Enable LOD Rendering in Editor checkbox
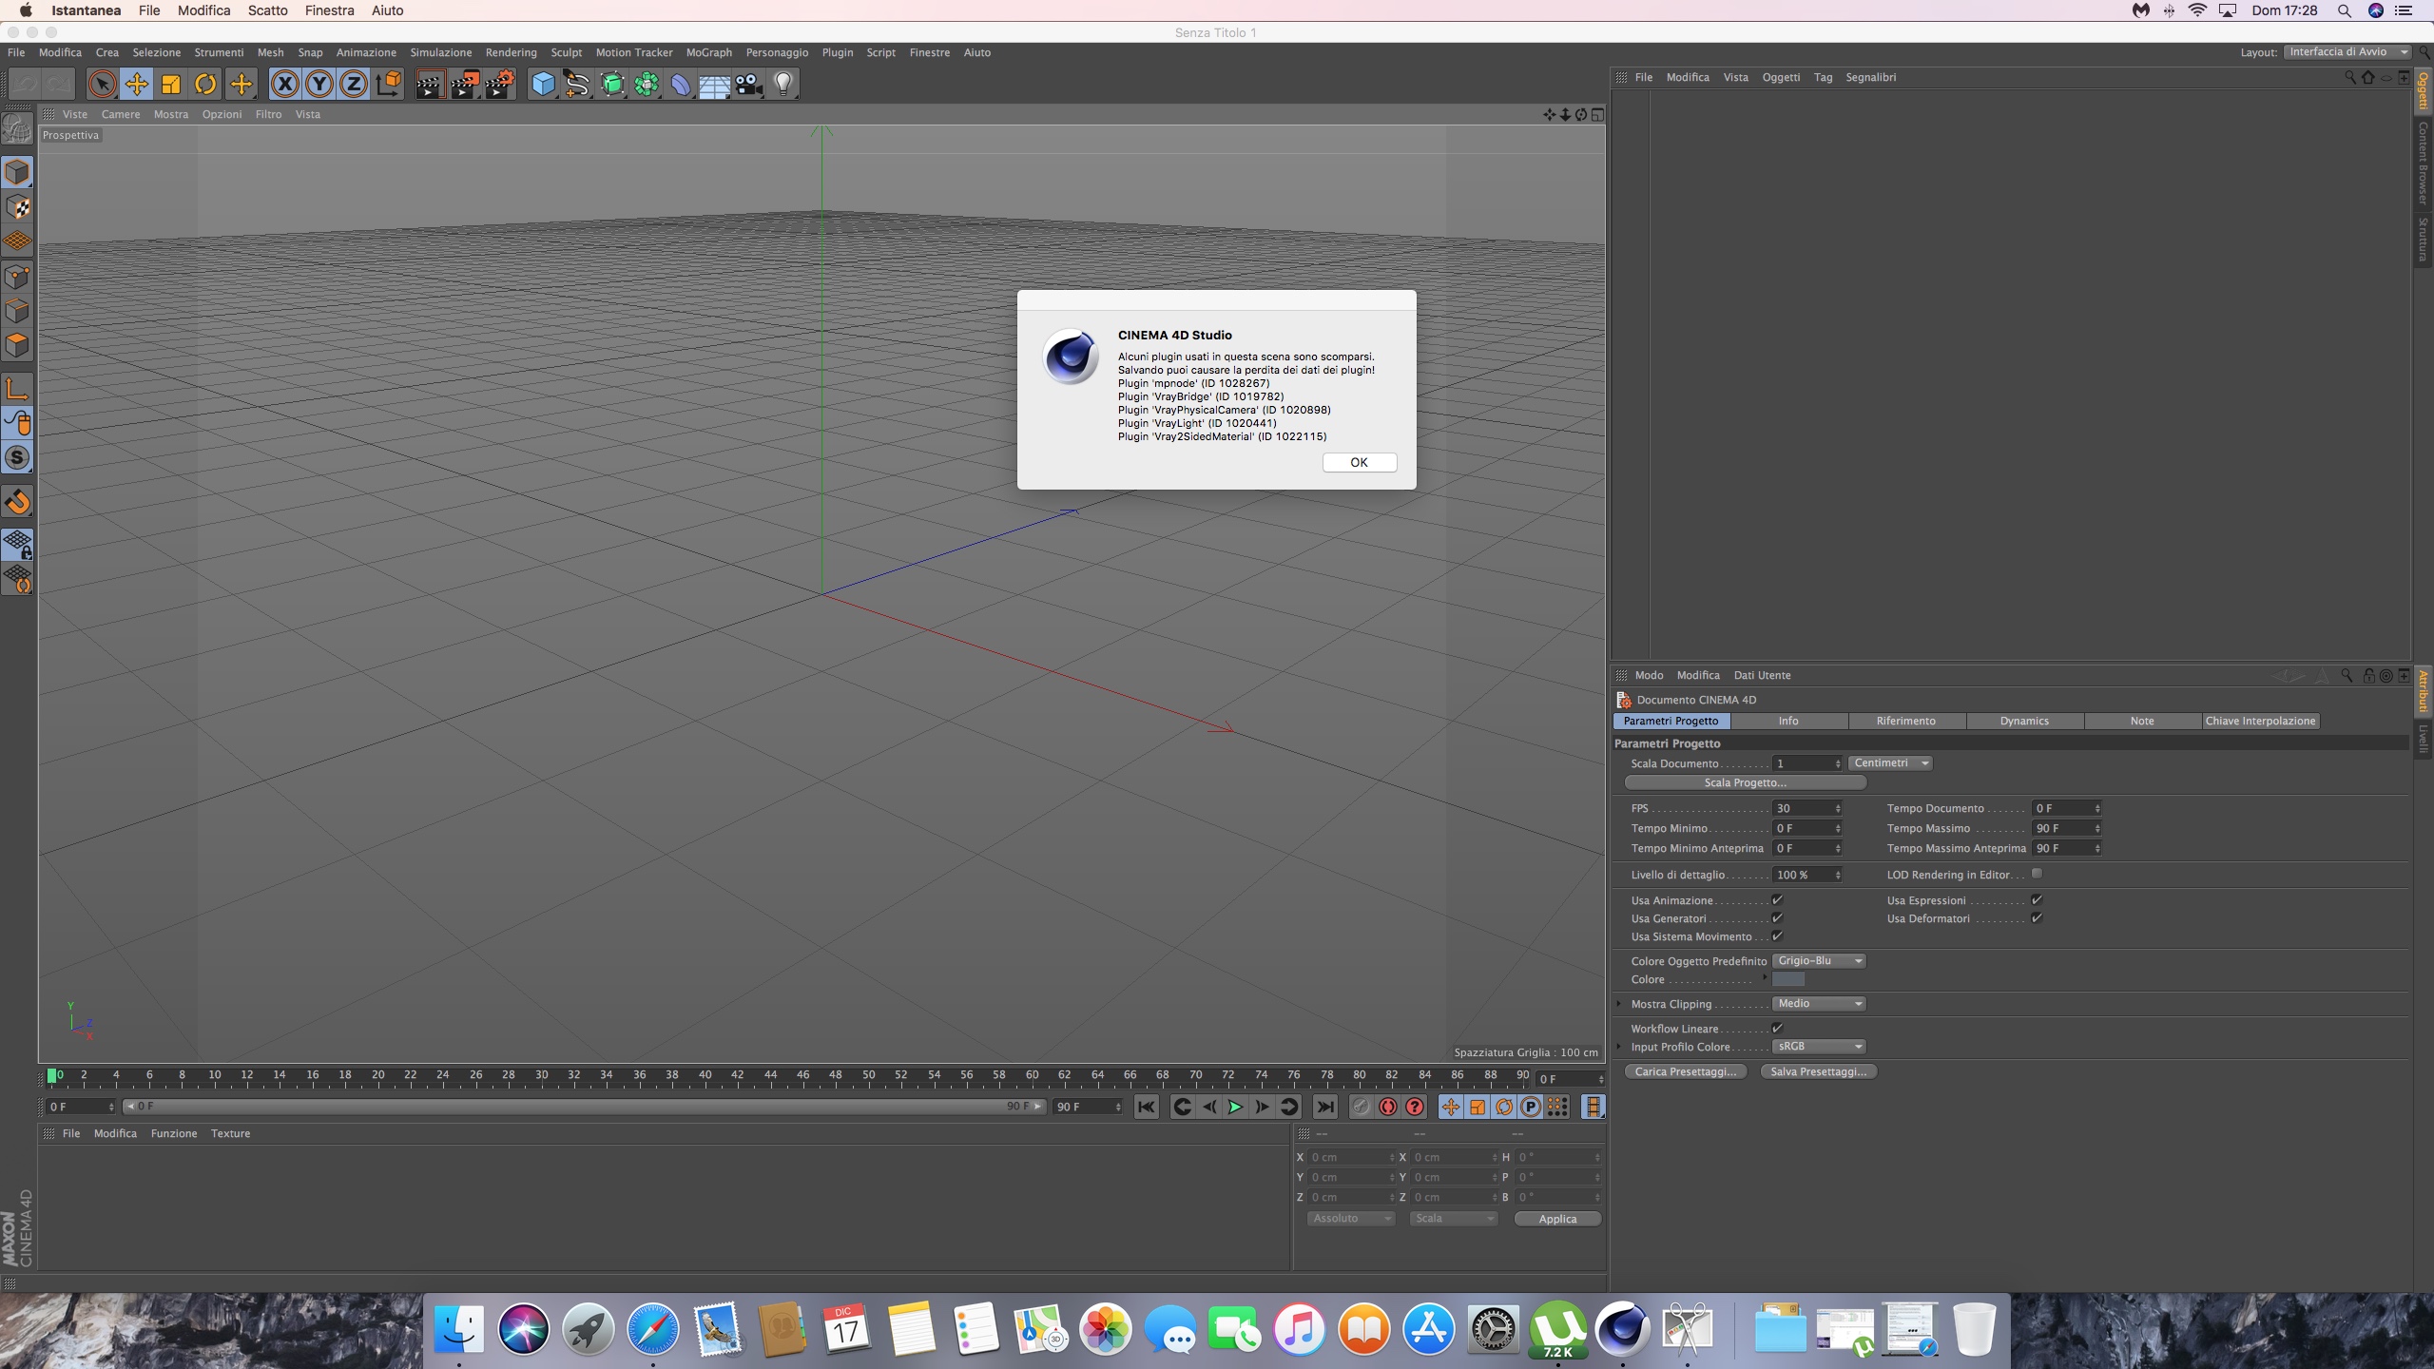Viewport: 2434px width, 1369px height. pos(2037,874)
